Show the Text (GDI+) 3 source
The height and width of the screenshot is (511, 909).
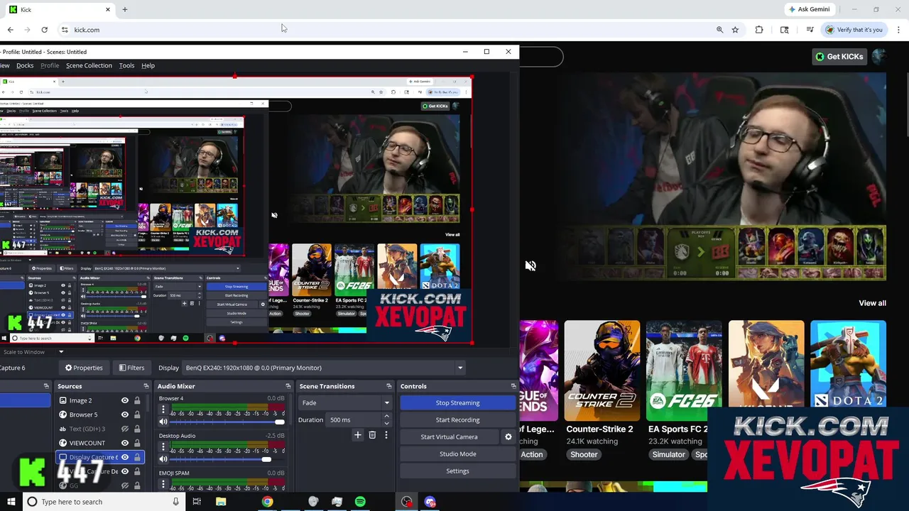tap(125, 429)
